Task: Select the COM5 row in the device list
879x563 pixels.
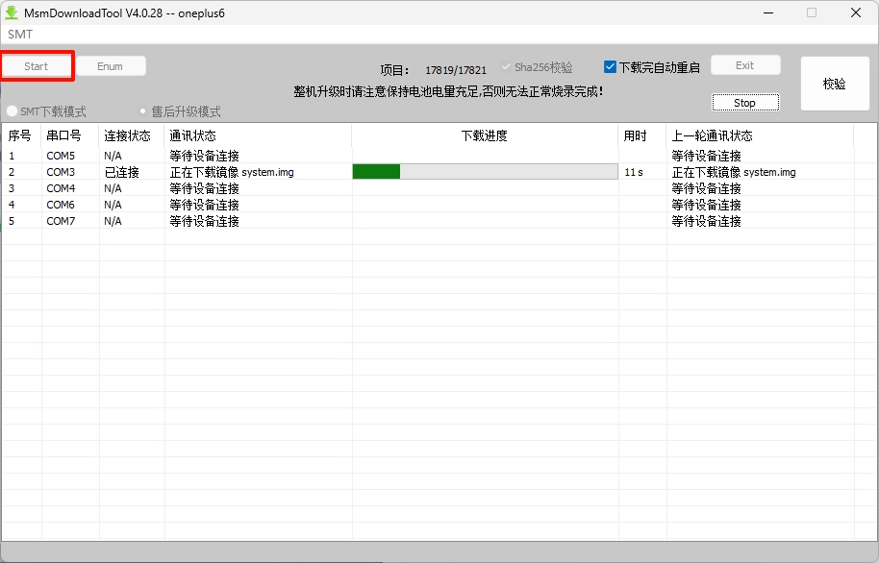Action: (62, 156)
